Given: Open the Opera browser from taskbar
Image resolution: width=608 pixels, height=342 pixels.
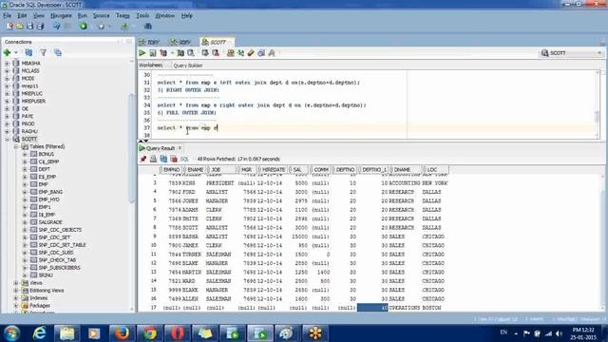Looking at the screenshot, I should coord(178,333).
